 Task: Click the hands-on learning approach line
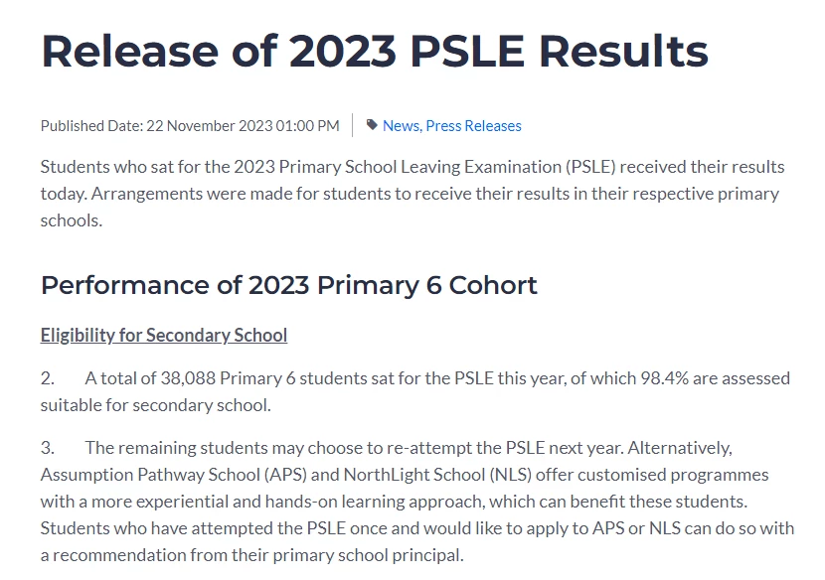pyautogui.click(x=394, y=502)
